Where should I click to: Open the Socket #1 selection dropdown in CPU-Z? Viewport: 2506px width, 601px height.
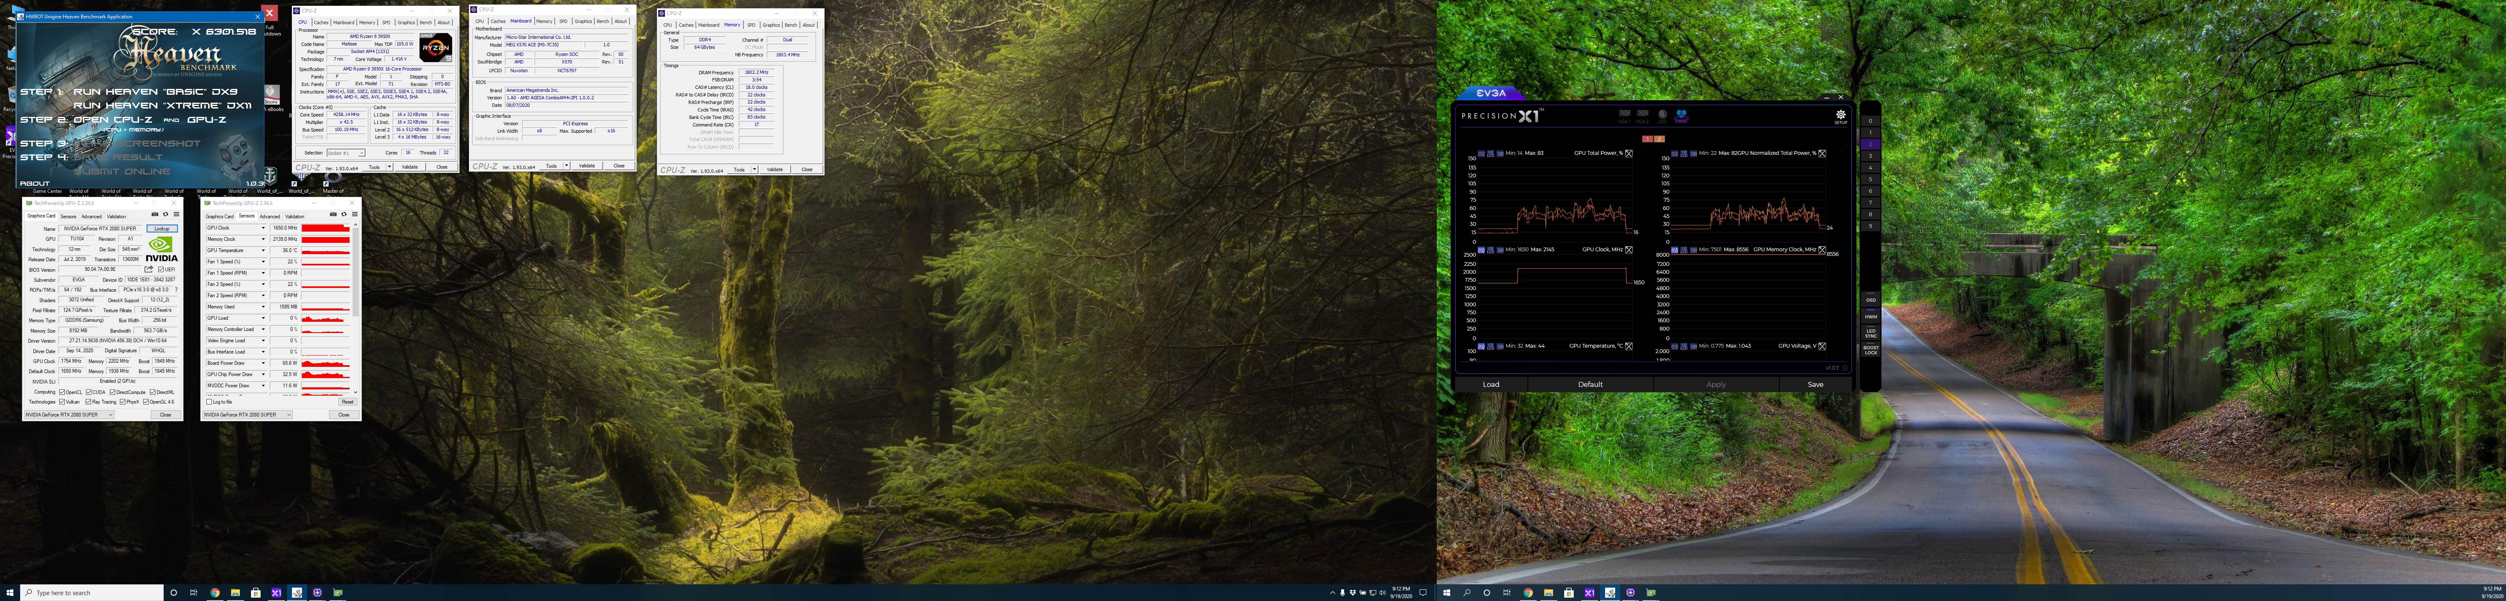[x=346, y=153]
